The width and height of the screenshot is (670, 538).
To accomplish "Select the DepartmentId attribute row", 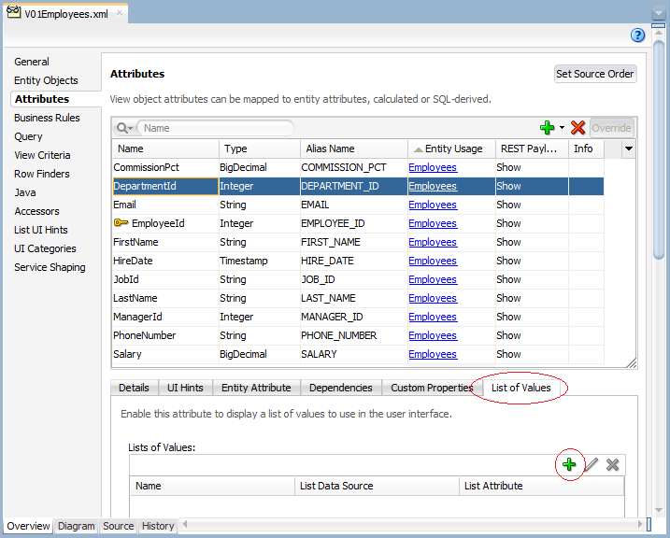I will 358,186.
